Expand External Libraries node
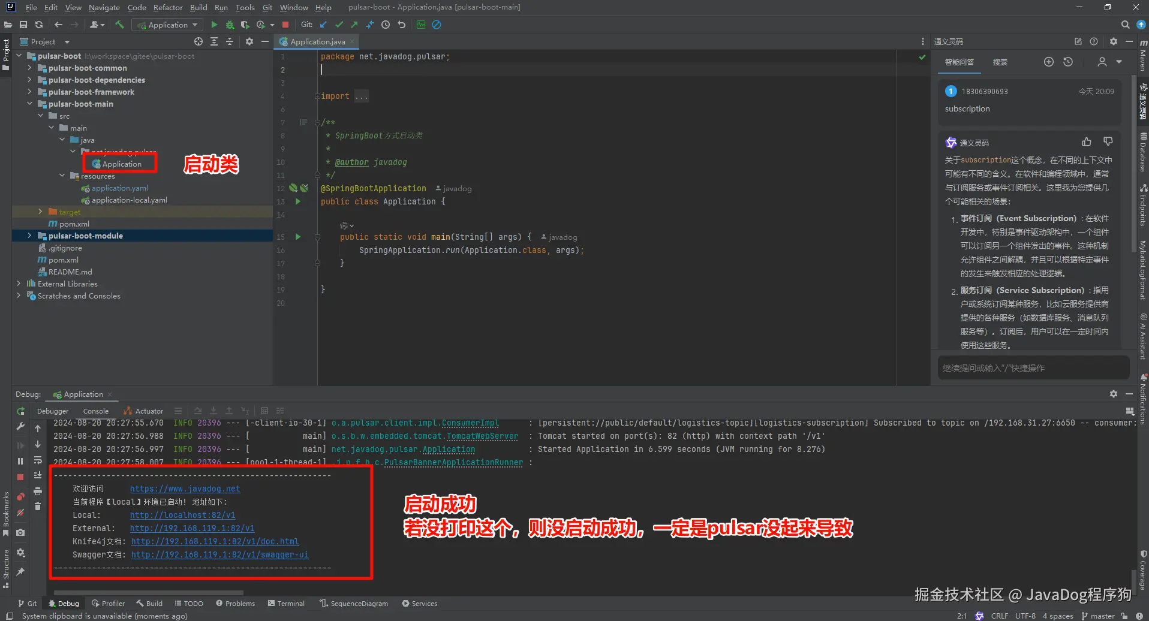Image resolution: width=1149 pixels, height=621 pixels. (x=19, y=284)
